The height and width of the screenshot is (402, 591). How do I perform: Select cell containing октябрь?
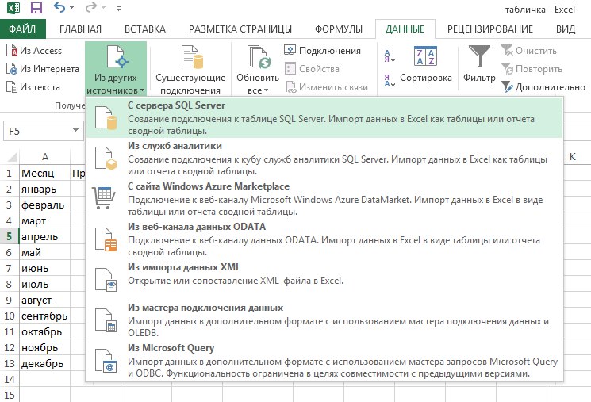[45, 331]
